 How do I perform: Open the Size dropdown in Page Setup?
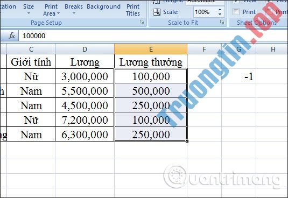29,9
